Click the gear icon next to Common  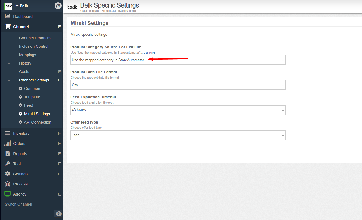(21, 89)
